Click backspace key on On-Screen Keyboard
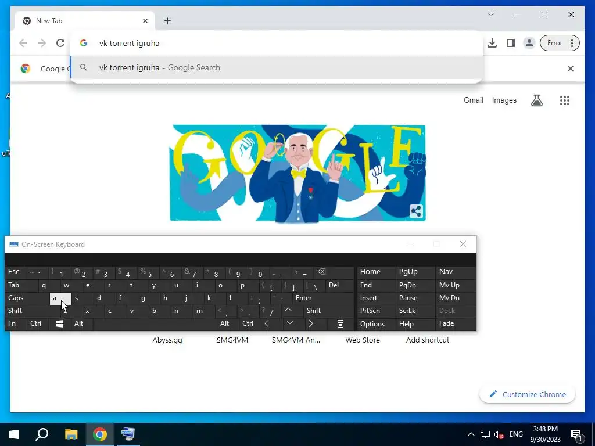Screen dimensions: 595x446 (x=334, y=272)
